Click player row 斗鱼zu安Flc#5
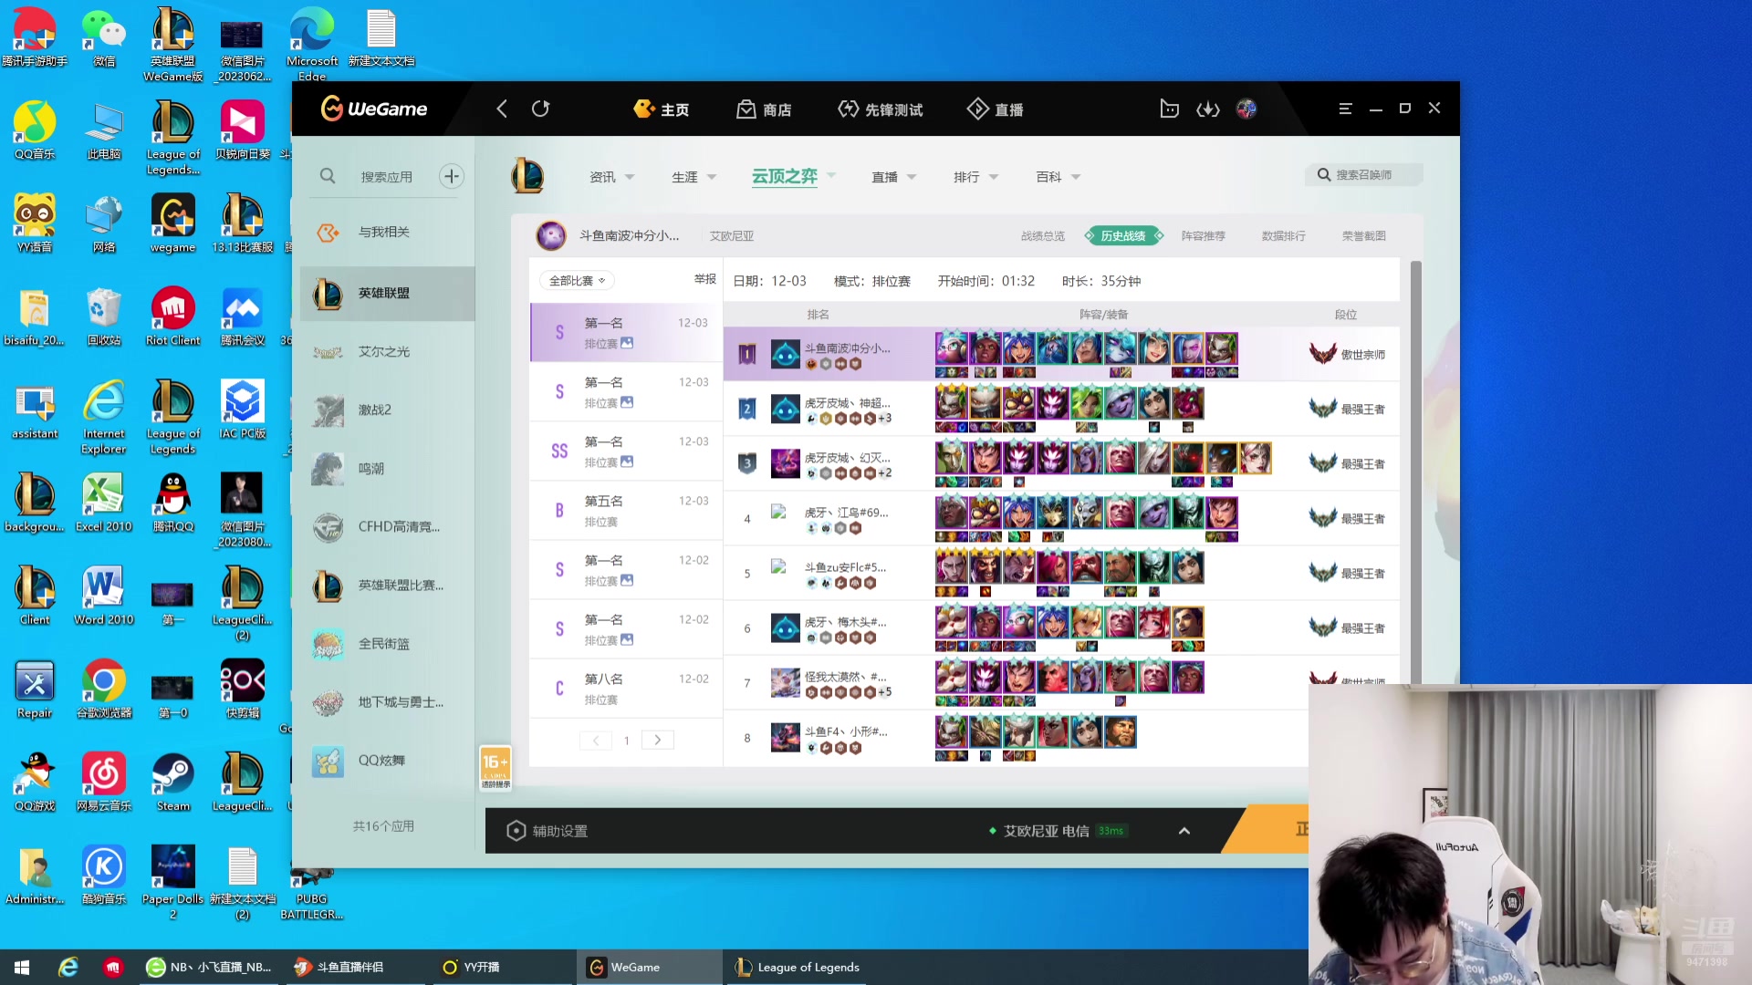1752x985 pixels. click(1061, 573)
